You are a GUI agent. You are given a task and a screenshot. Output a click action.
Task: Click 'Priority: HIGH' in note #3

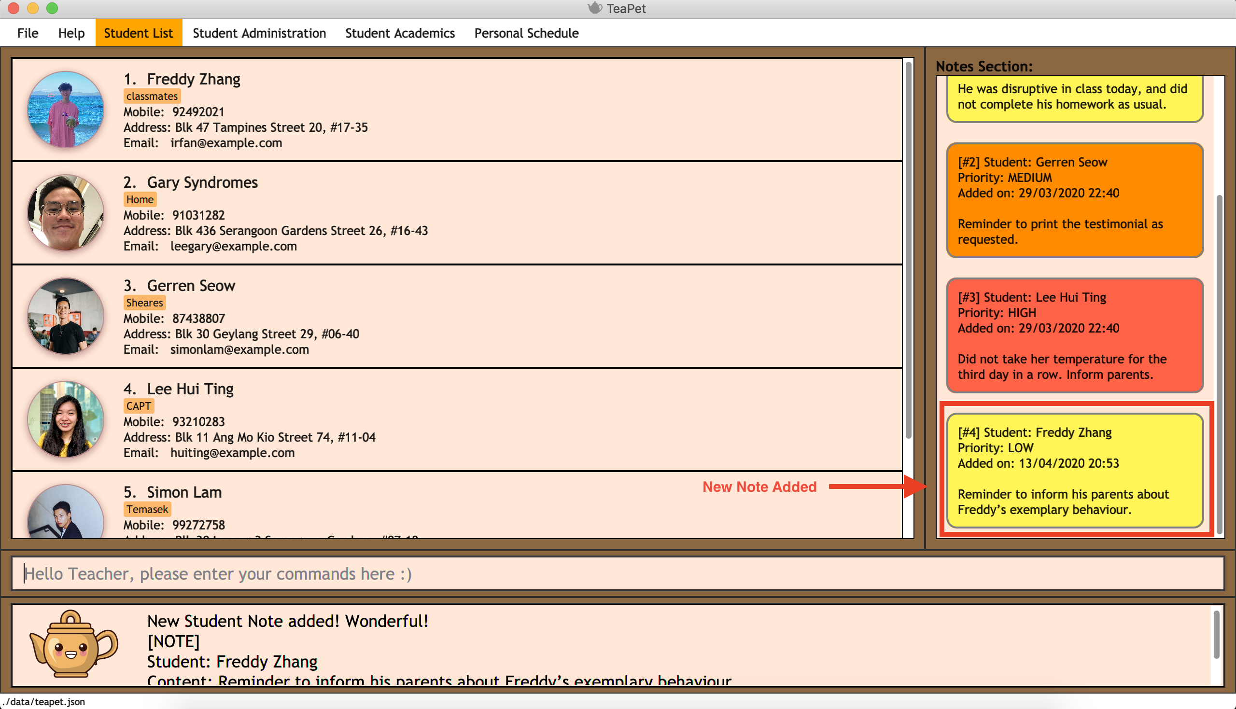(x=997, y=313)
